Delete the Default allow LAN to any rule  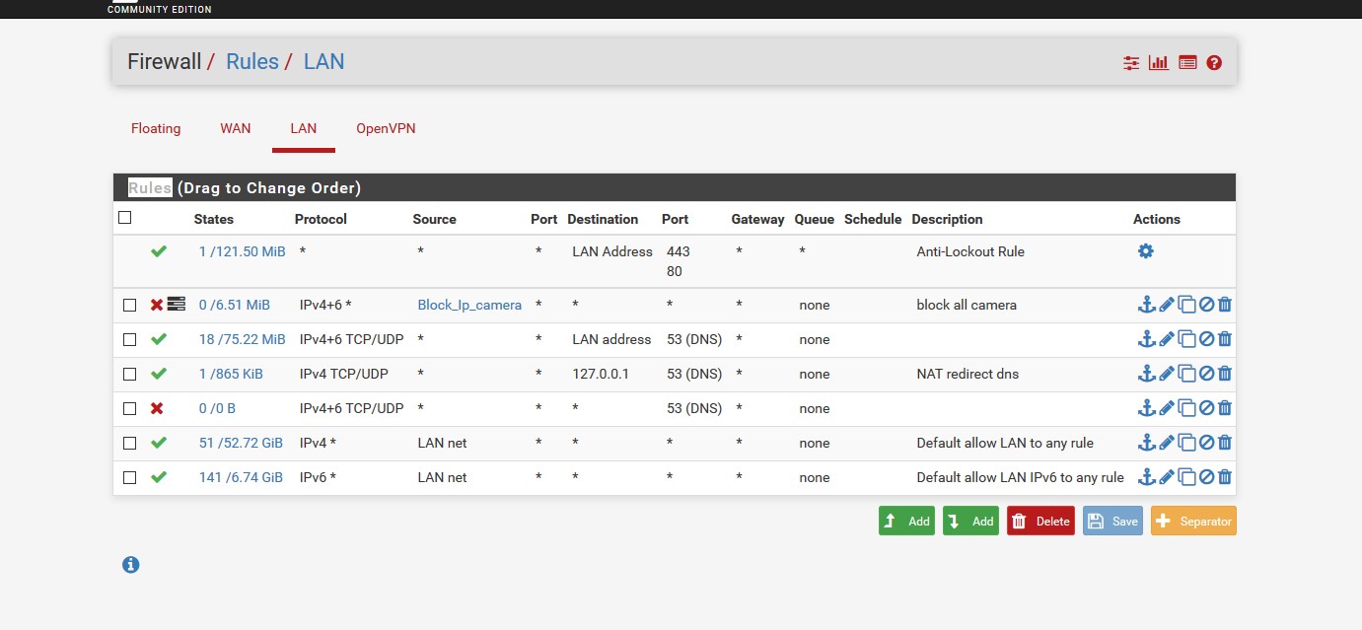click(1225, 443)
